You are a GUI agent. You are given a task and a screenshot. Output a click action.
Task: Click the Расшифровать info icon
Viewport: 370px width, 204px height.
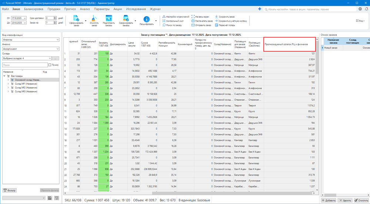147,19
